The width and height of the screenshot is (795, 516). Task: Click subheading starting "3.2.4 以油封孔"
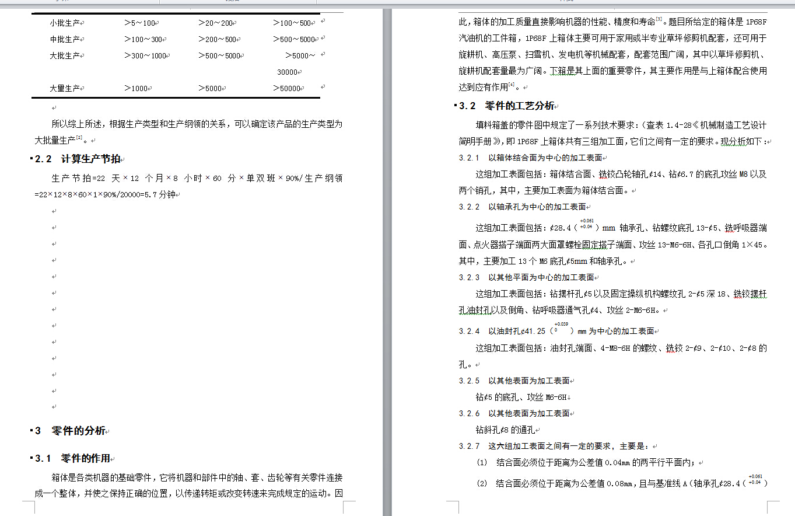[558, 329]
